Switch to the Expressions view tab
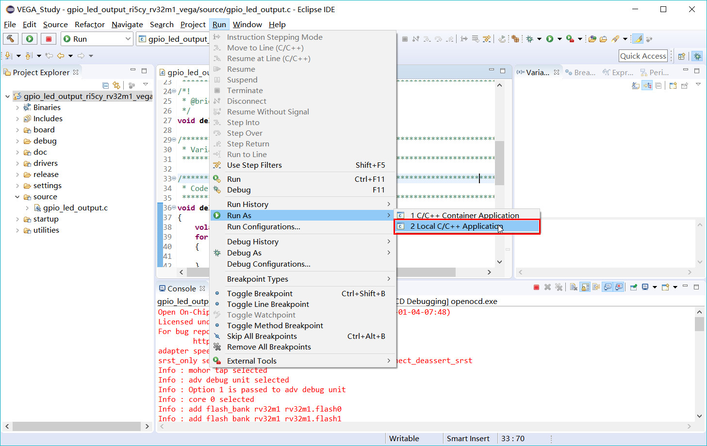This screenshot has height=446, width=707. (618, 72)
